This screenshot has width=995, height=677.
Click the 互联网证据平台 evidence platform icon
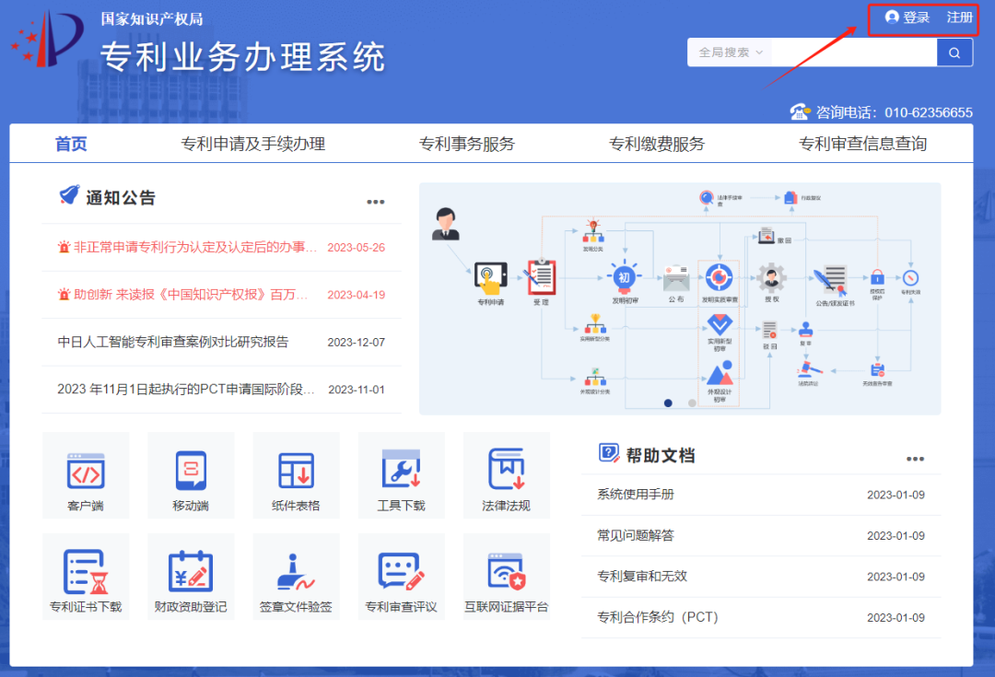[506, 577]
